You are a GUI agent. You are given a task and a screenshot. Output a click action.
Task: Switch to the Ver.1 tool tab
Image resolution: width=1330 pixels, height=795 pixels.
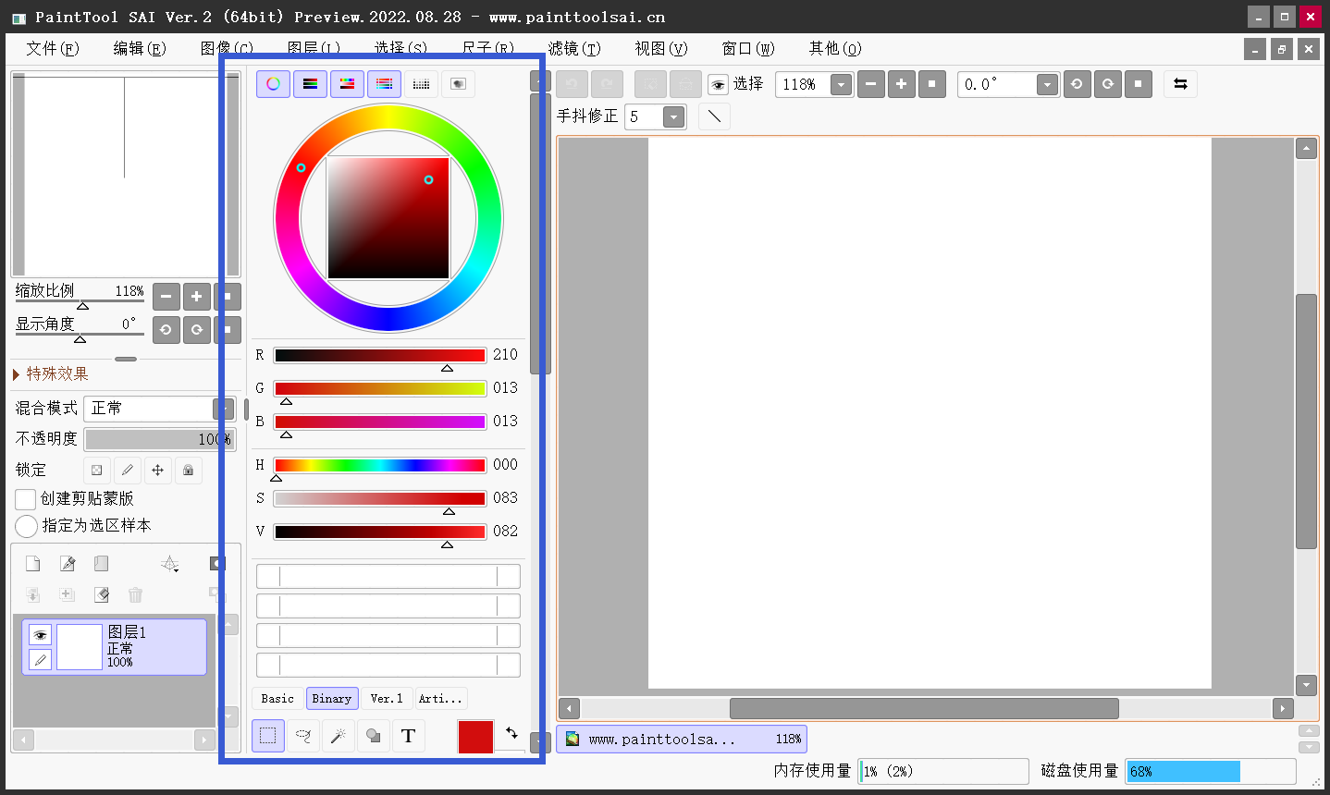point(387,698)
